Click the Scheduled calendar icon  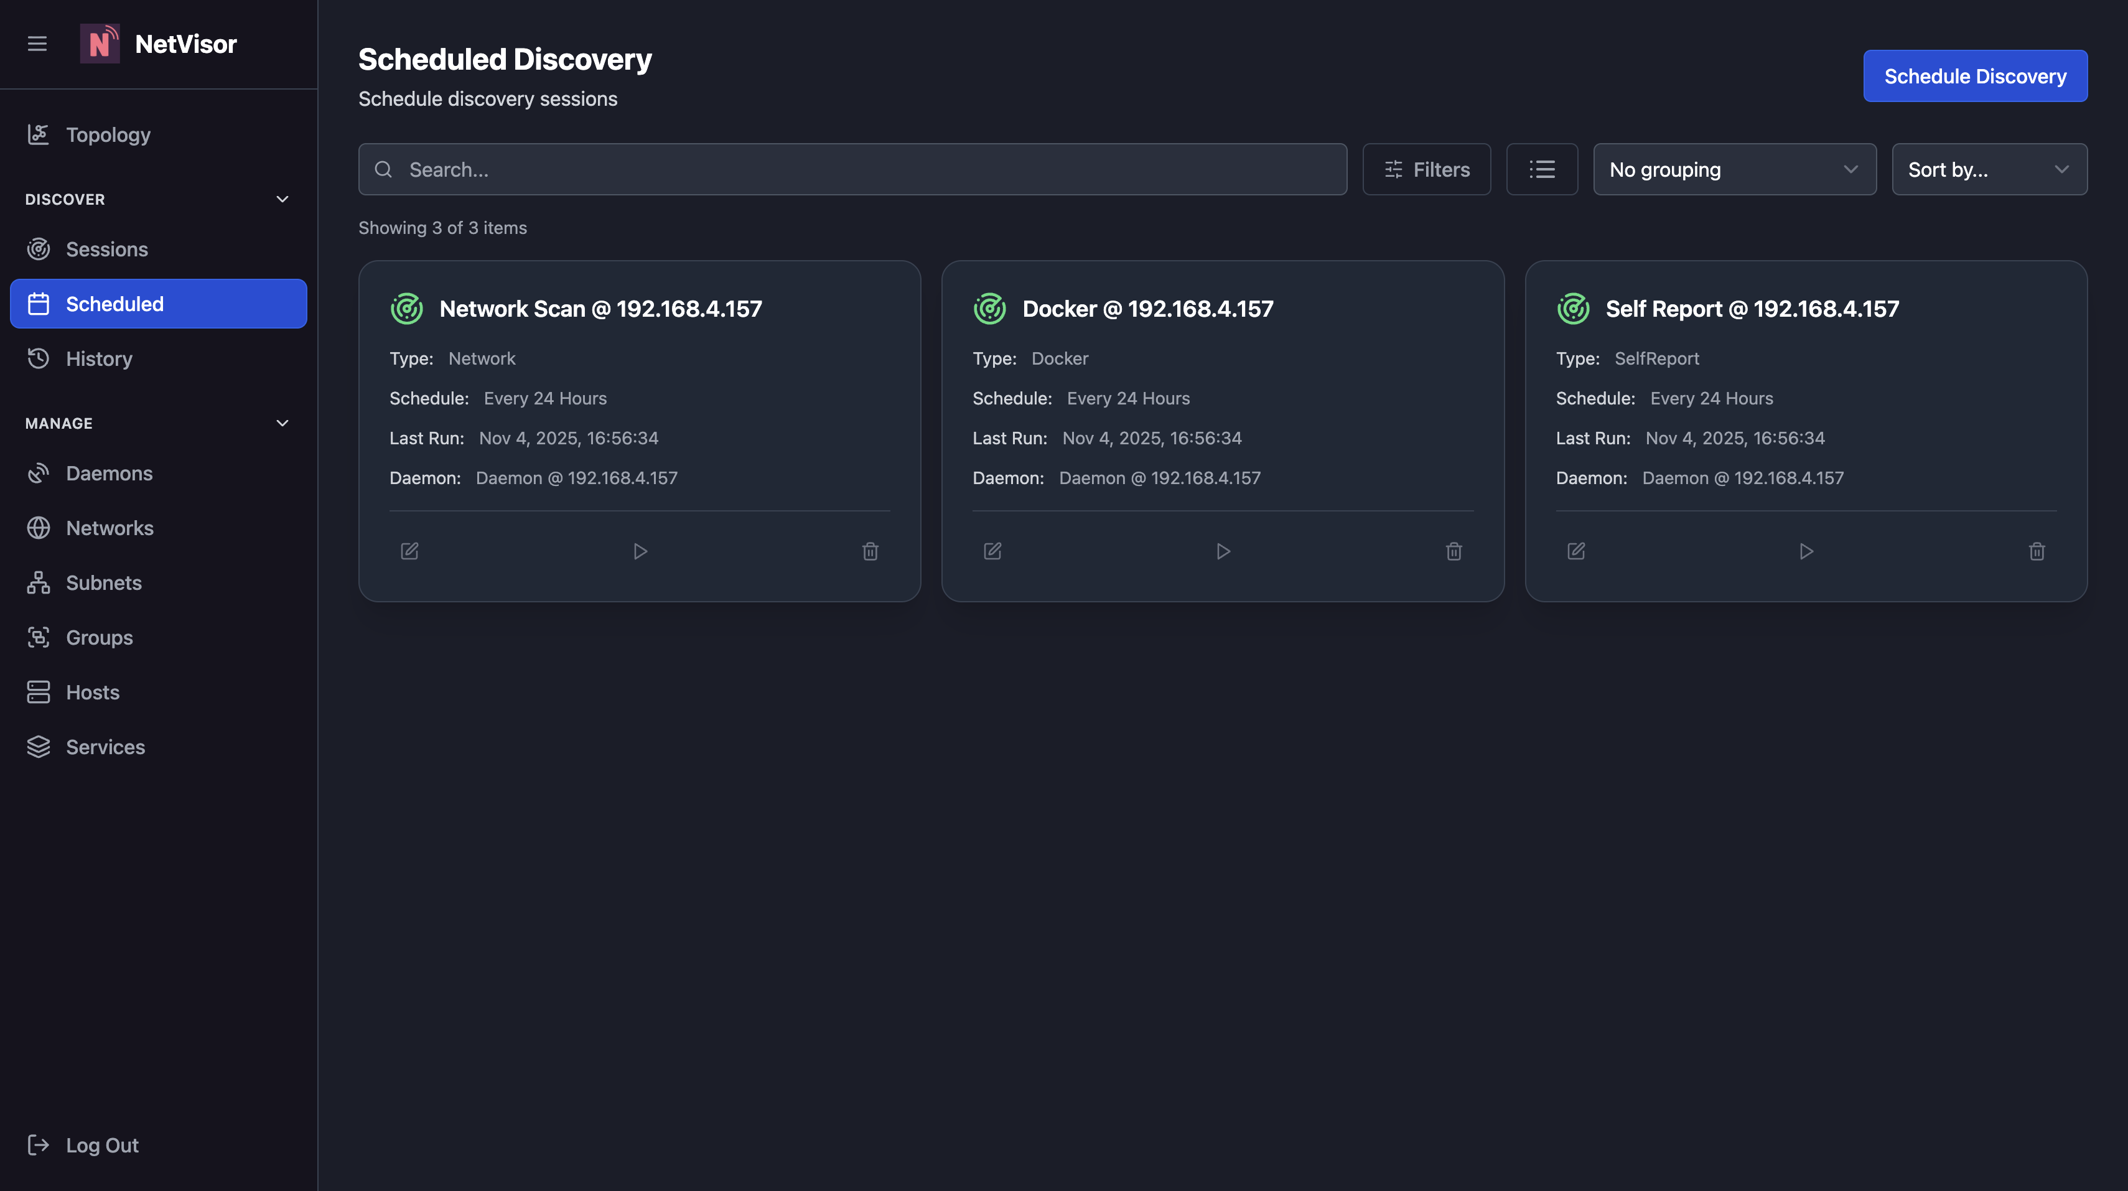point(39,304)
